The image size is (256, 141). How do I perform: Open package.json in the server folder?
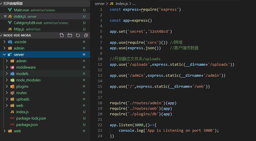[27, 124]
